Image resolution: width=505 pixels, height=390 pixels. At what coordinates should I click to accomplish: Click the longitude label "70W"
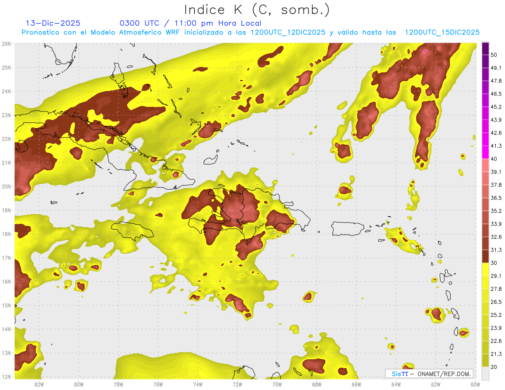point(277,384)
